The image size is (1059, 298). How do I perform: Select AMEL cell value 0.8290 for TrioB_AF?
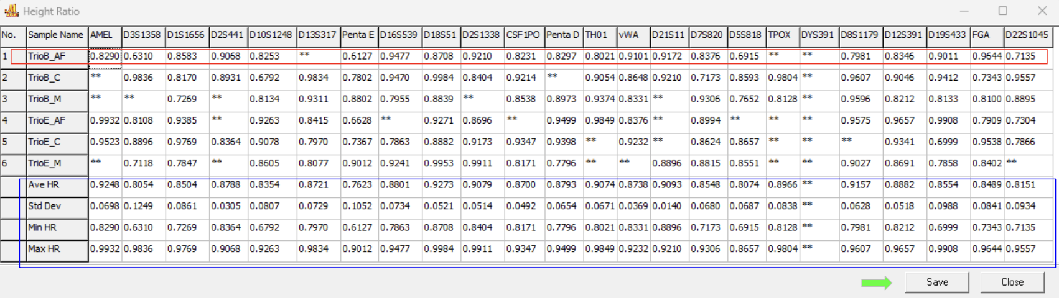click(x=105, y=56)
